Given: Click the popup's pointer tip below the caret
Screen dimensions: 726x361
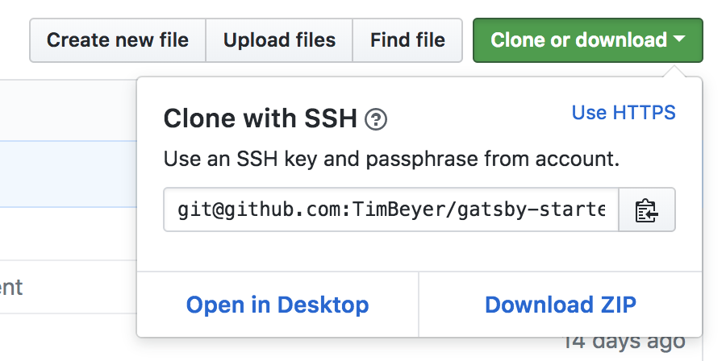Looking at the screenshot, I should coord(675,72).
